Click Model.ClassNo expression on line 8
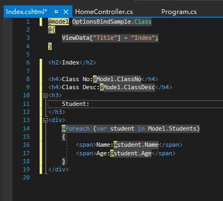Viewport: 223px width, 201px height. (x=119, y=79)
